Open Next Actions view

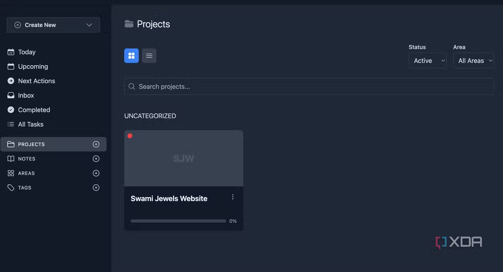click(36, 81)
